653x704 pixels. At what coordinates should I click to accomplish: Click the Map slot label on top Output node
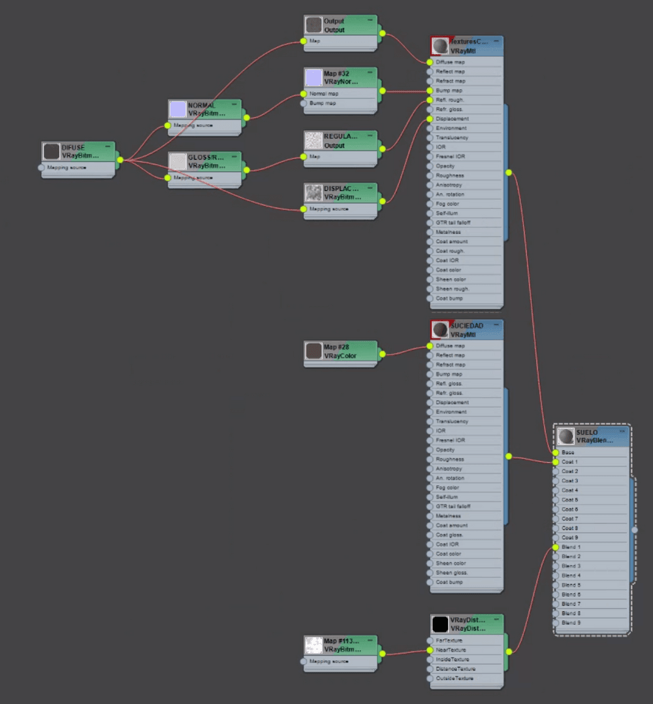[x=315, y=41]
